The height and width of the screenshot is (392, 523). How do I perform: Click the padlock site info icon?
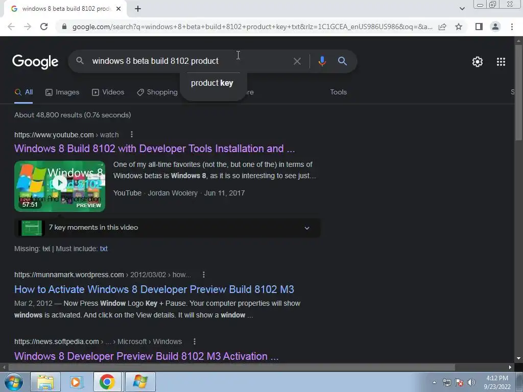64,27
